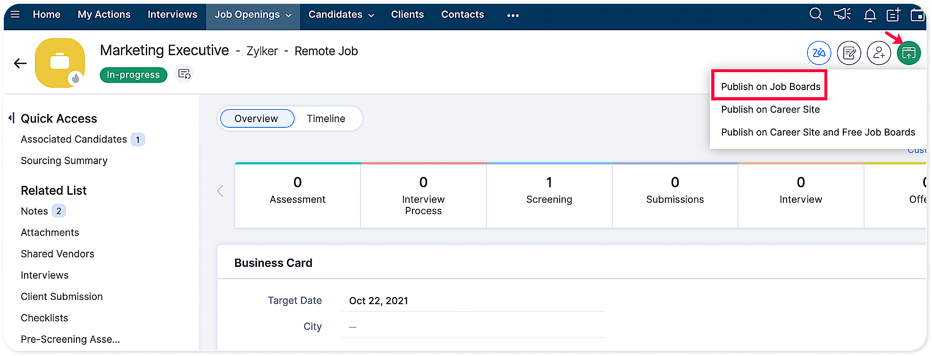Open the notifications bell icon
932x356 pixels.
870,15
